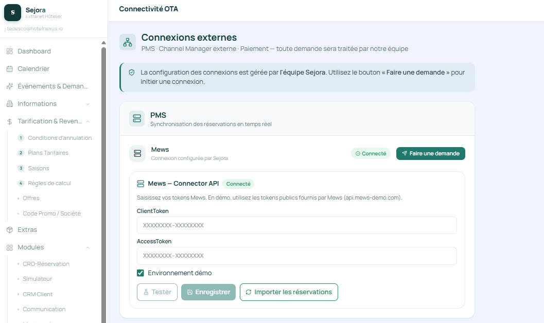Click the Calendrier calendar icon
Viewport: 544px width, 323px height.
10,68
